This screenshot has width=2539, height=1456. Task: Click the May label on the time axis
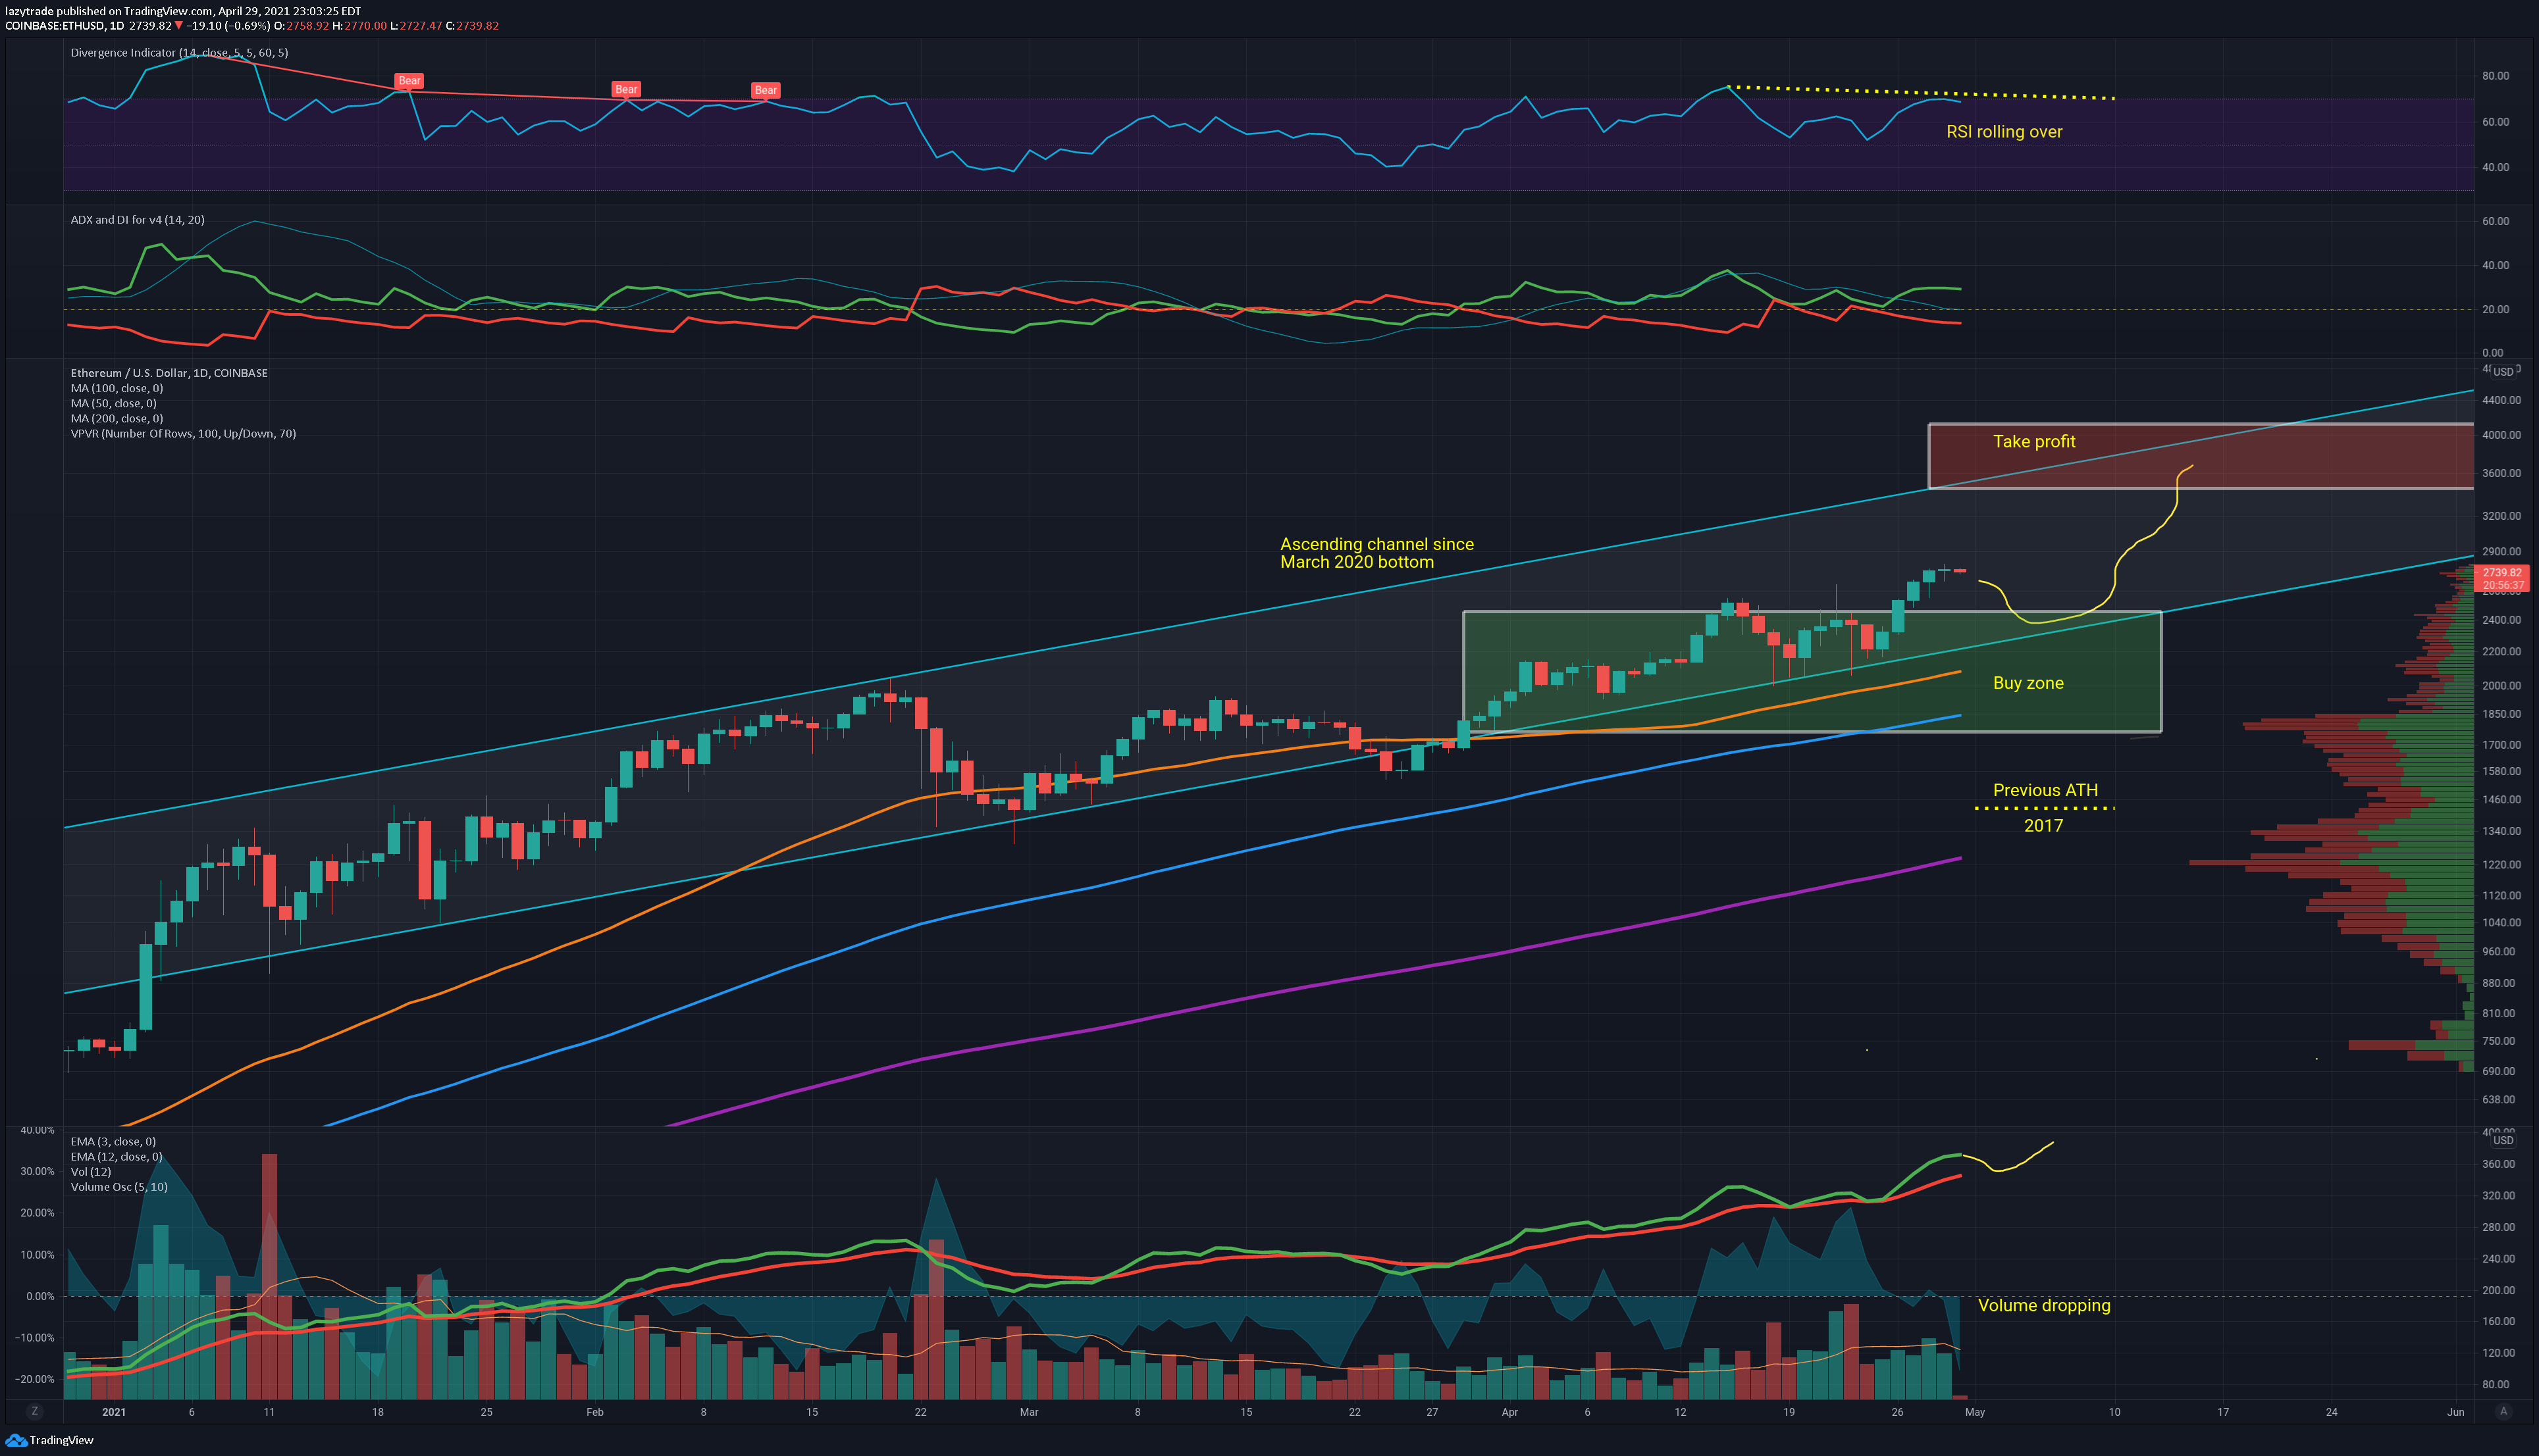click(x=1975, y=1412)
